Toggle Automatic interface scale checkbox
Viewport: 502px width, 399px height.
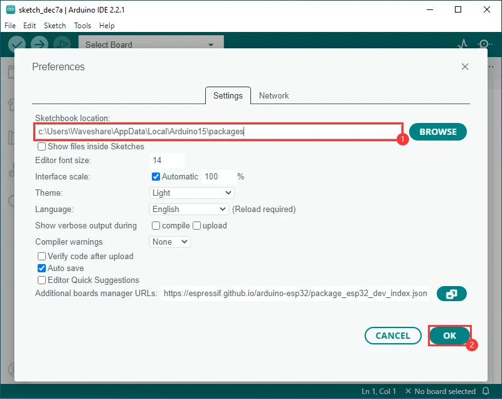click(156, 177)
